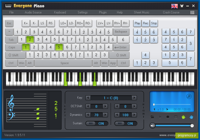Screen dimensions: 200x140
Task: Click the RO+ right octave up button
Action: [x=80, y=23]
